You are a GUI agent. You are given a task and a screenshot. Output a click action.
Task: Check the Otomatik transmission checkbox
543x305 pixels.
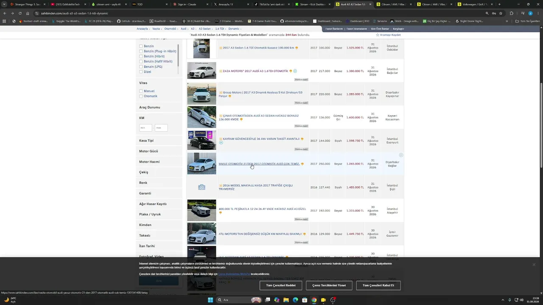tap(141, 96)
